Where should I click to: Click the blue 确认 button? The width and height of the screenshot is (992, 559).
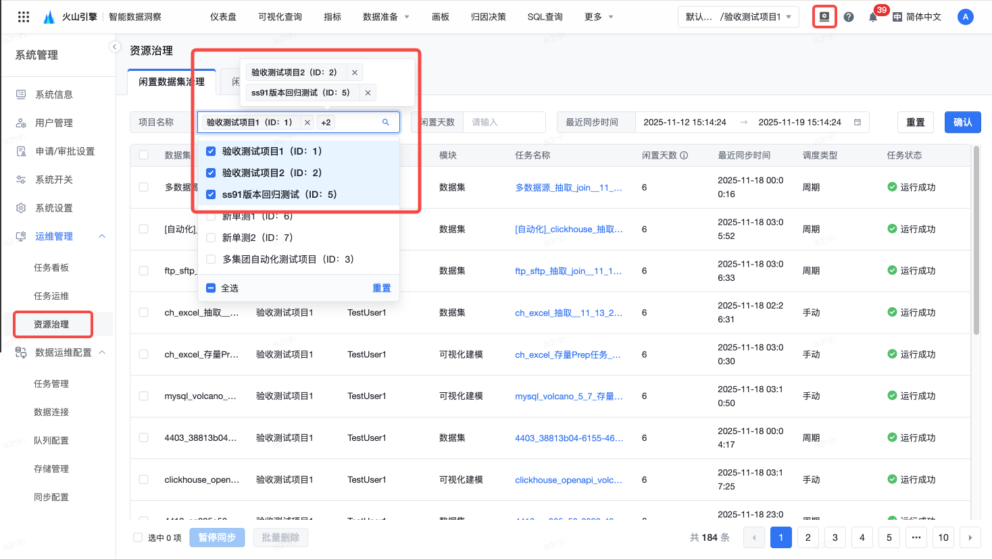[x=962, y=122]
